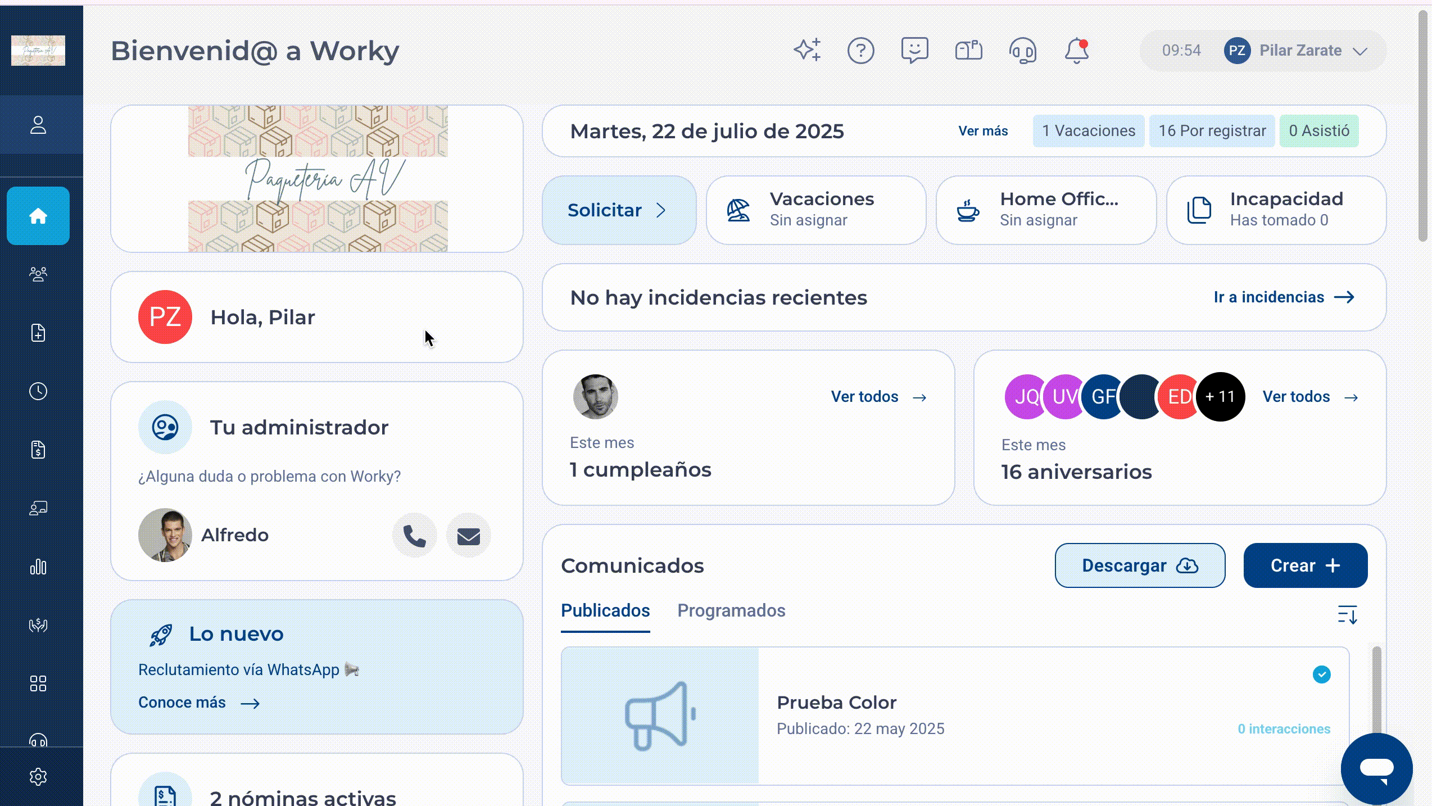Email administrator Alfredo via envelope icon
The height and width of the screenshot is (806, 1432).
coord(469,536)
